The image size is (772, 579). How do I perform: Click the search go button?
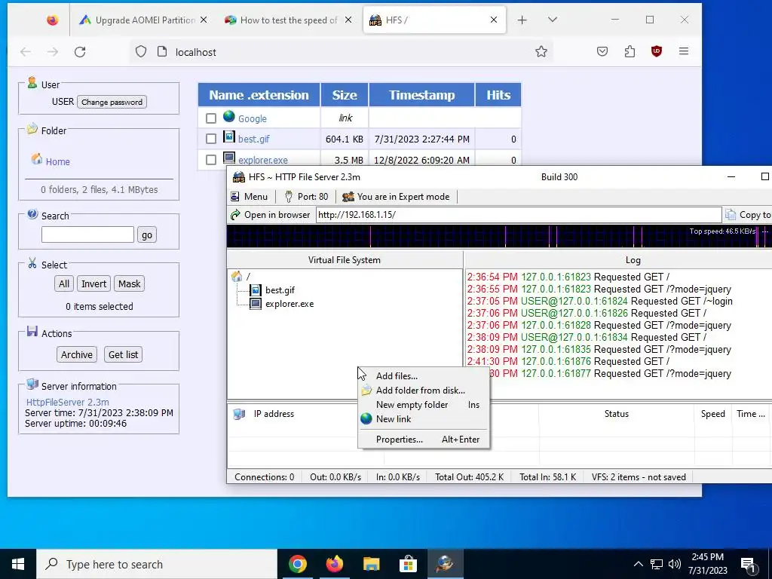click(147, 235)
